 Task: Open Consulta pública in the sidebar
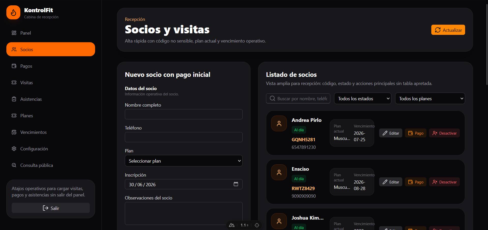coord(51,165)
